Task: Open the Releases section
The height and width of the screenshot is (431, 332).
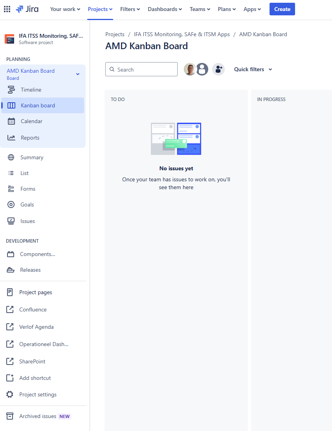Action: pyautogui.click(x=30, y=270)
